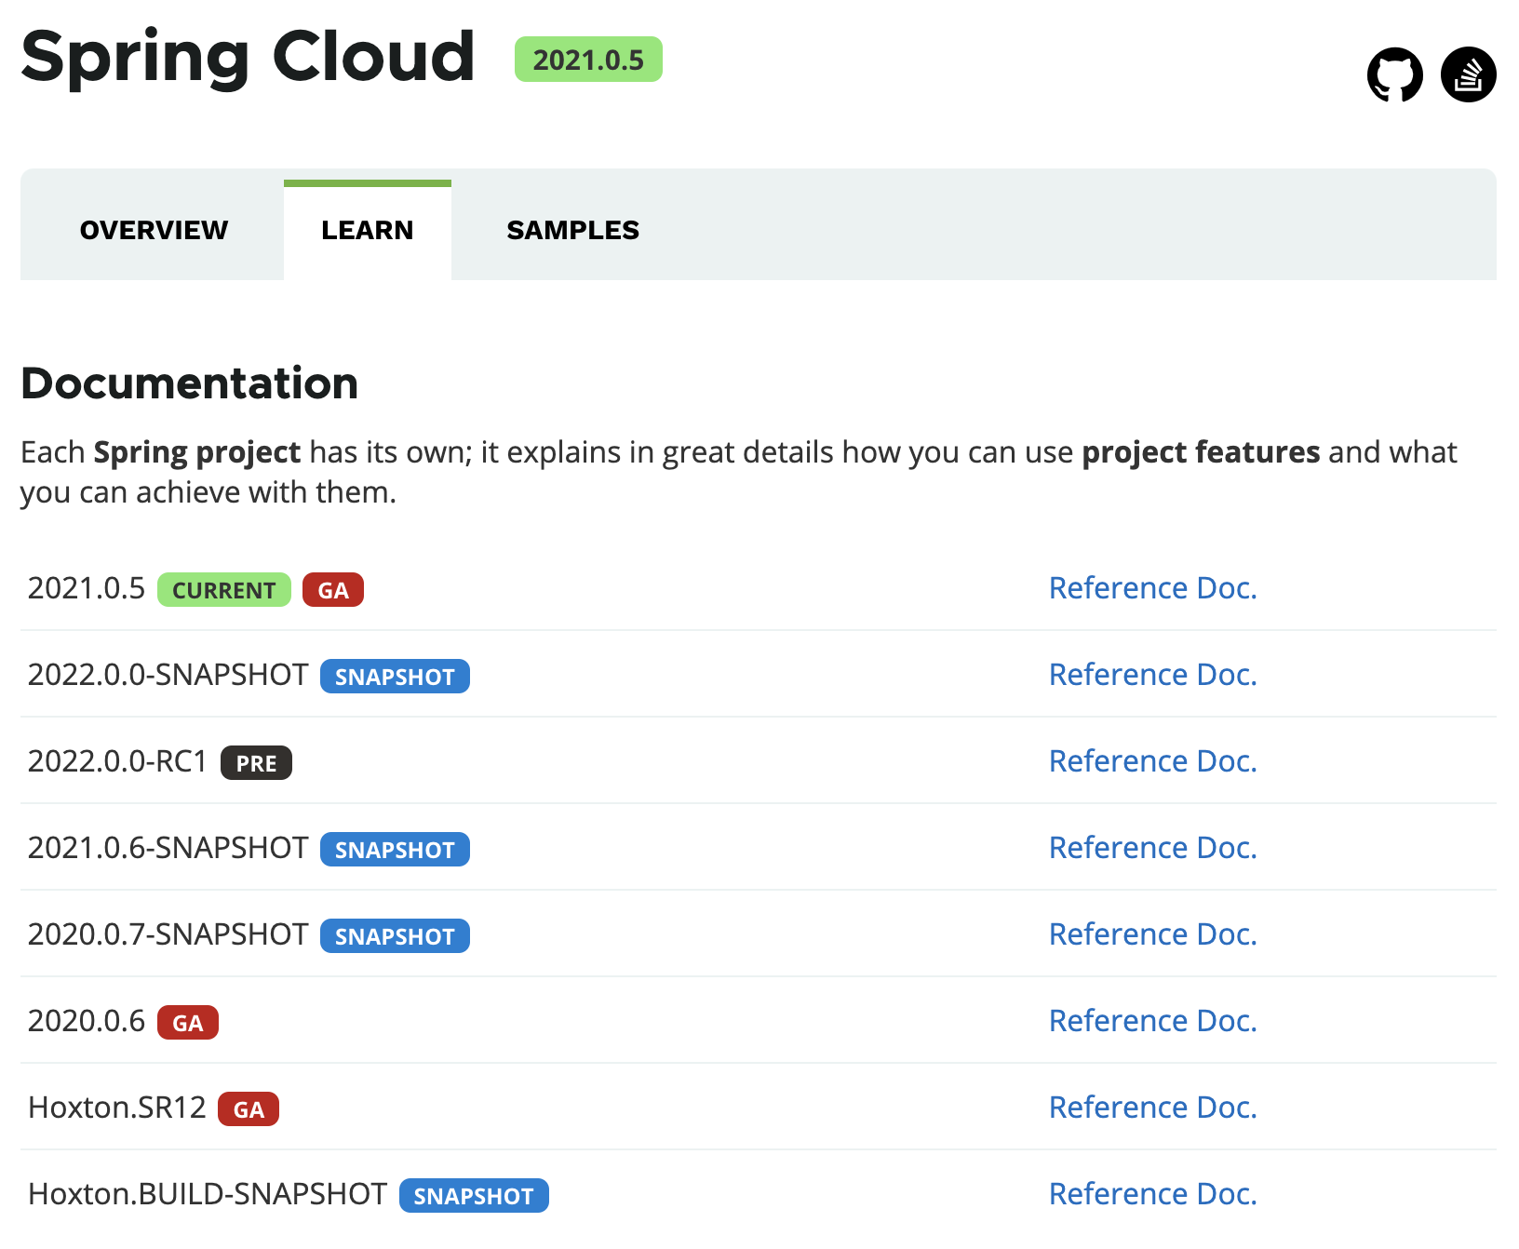This screenshot has height=1249, width=1519.
Task: Click the green 2021.0.5 version badge
Action: pyautogui.click(x=588, y=59)
